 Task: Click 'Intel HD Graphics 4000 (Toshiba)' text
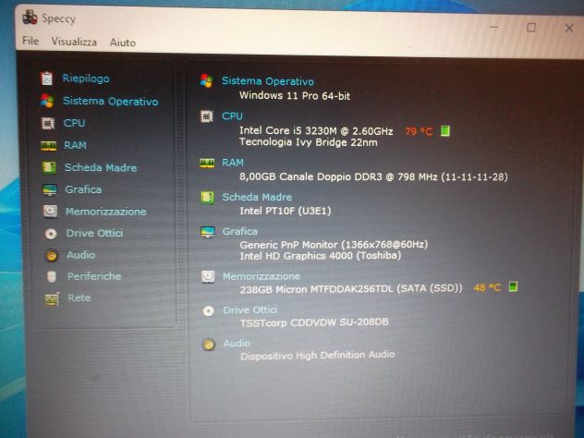pos(321,256)
